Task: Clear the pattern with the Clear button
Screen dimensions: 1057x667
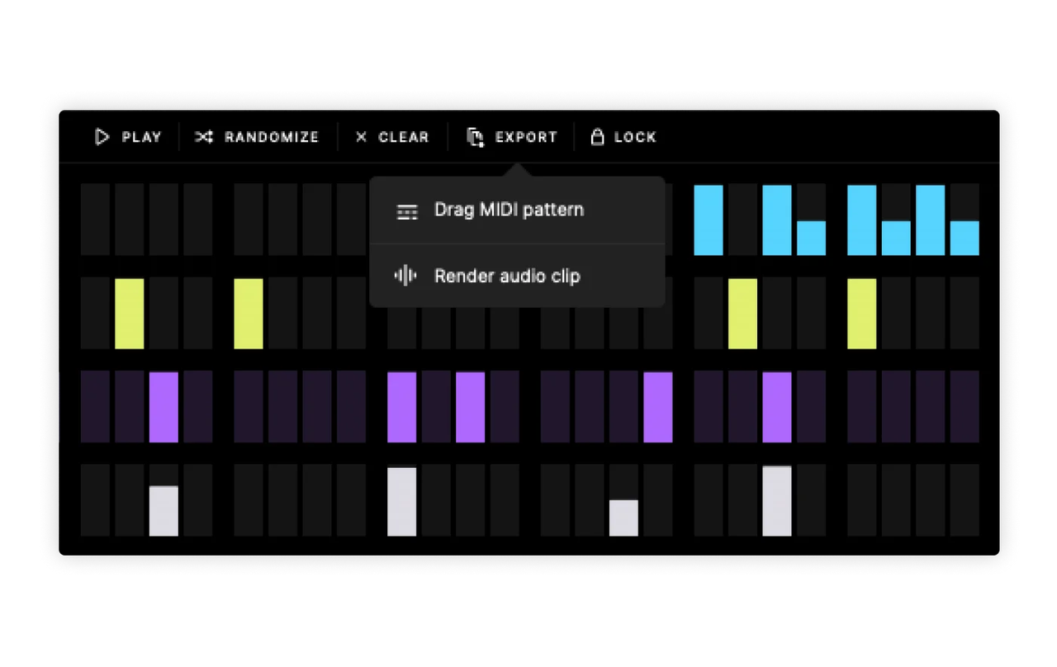Action: (x=392, y=137)
